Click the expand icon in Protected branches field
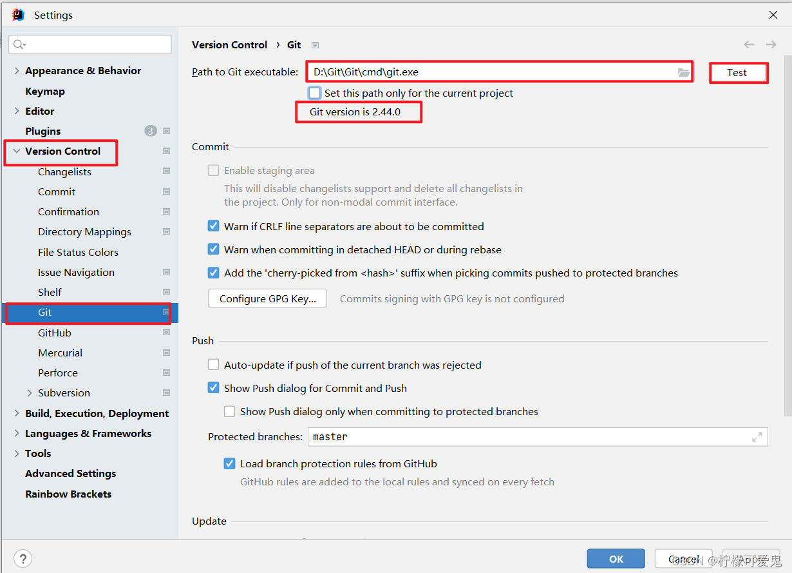Viewport: 792px width, 573px height. (757, 437)
